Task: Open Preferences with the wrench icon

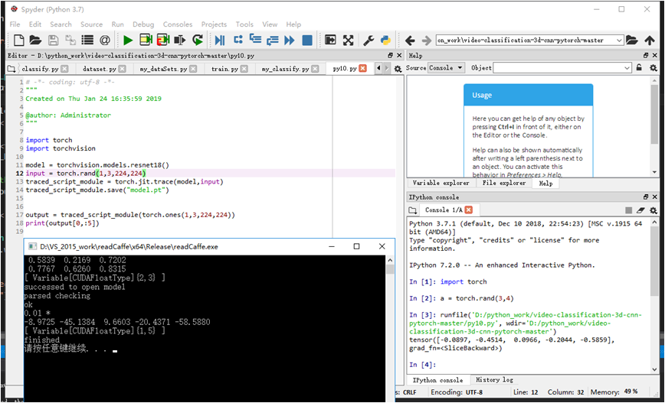Action: point(368,40)
